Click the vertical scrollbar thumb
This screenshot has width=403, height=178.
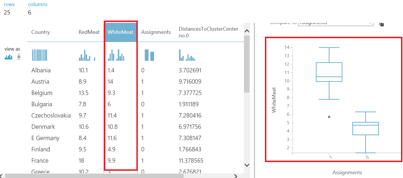coord(247,64)
